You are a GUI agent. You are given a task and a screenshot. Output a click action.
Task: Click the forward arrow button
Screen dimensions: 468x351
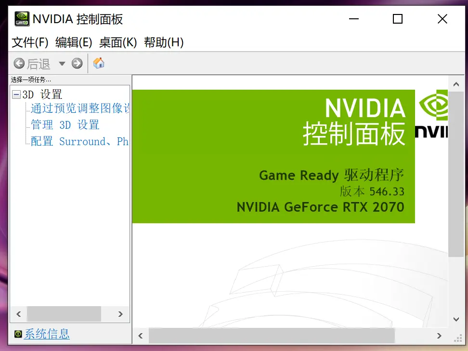click(x=77, y=63)
